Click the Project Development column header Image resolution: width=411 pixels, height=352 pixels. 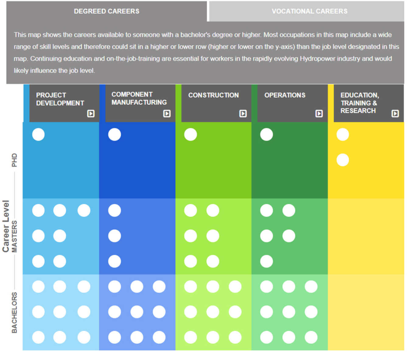pyautogui.click(x=60, y=99)
